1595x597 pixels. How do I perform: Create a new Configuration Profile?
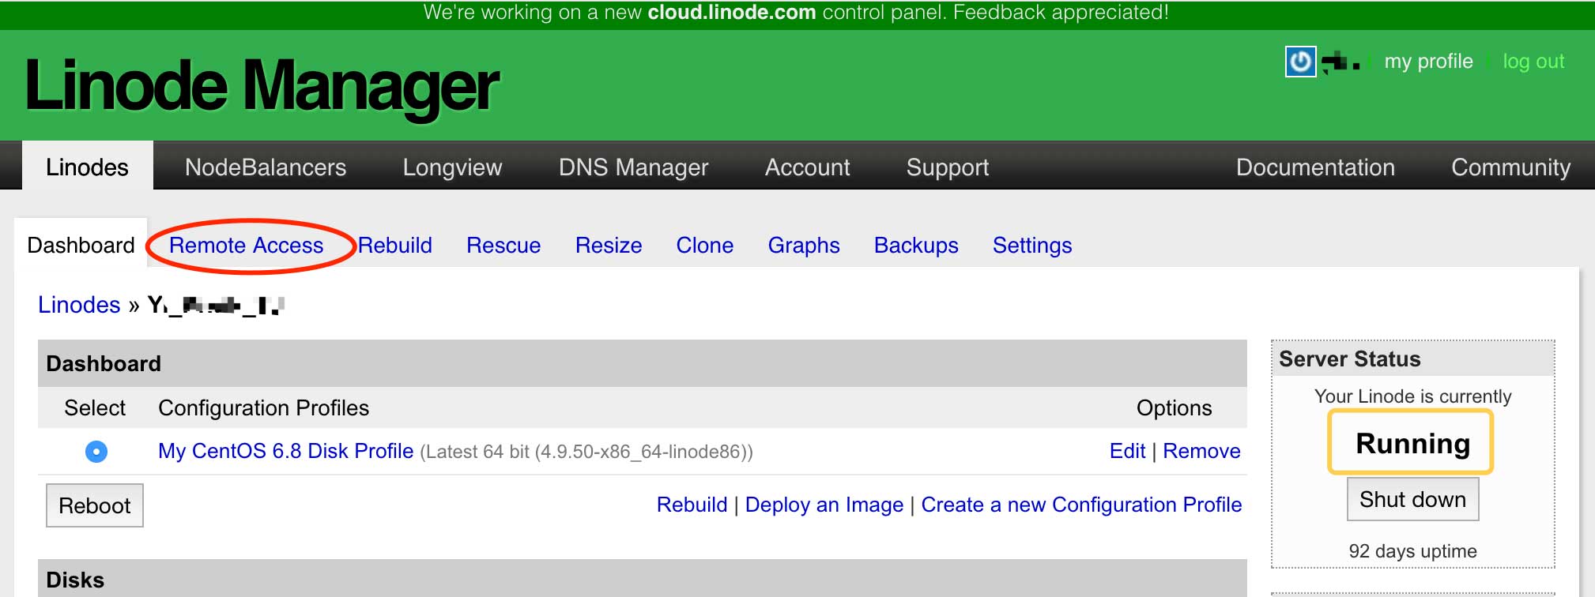(1081, 505)
